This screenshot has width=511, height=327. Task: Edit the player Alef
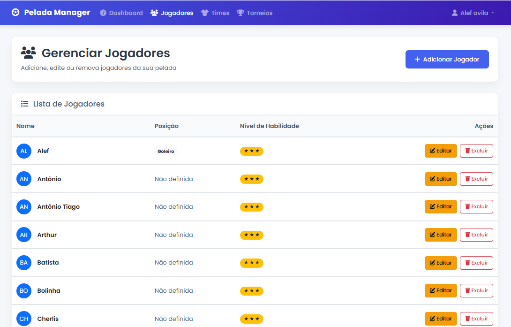(441, 151)
